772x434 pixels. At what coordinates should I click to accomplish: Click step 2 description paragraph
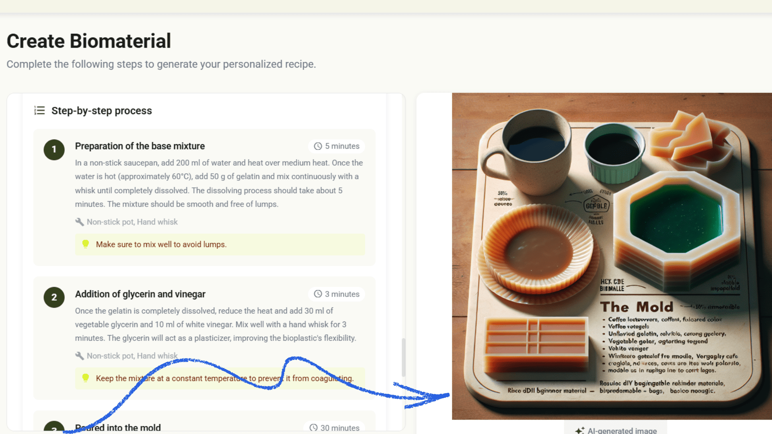(x=216, y=324)
